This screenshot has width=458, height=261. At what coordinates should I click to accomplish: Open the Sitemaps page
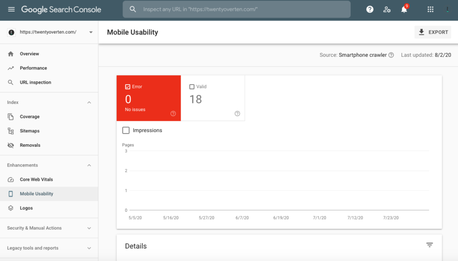[x=30, y=131]
